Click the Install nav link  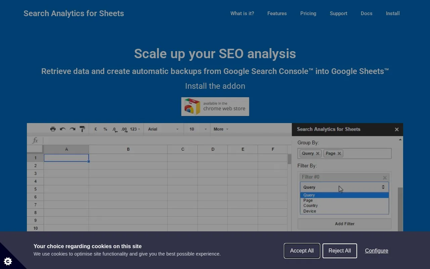[x=393, y=13]
